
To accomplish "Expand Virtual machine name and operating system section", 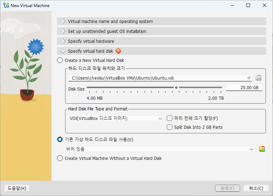I will (110, 21).
